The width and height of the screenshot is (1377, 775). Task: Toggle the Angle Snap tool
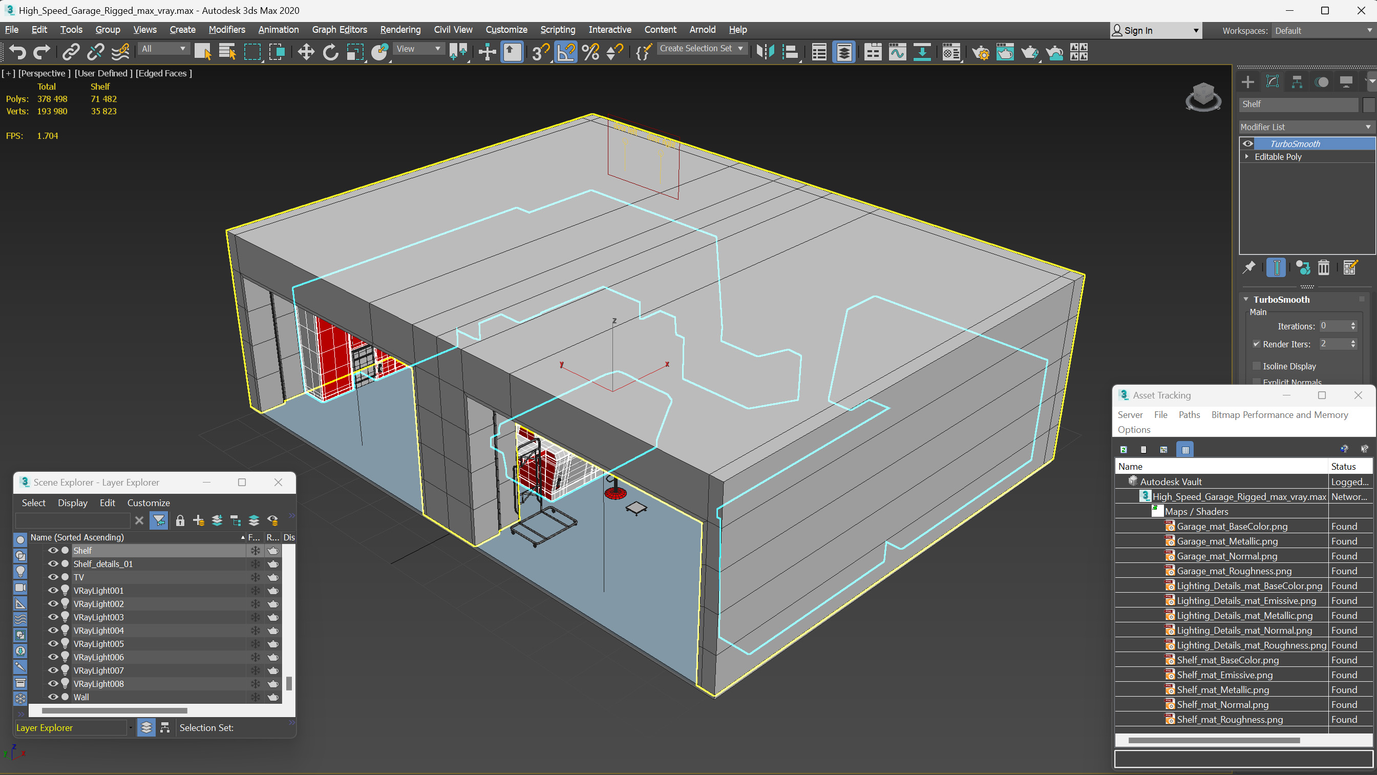tap(566, 52)
